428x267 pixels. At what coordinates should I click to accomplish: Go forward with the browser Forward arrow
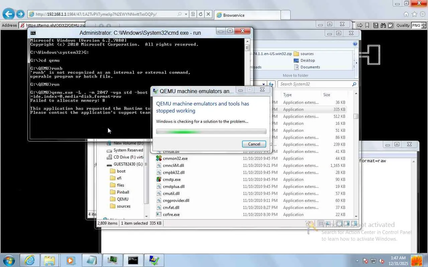[20, 14]
